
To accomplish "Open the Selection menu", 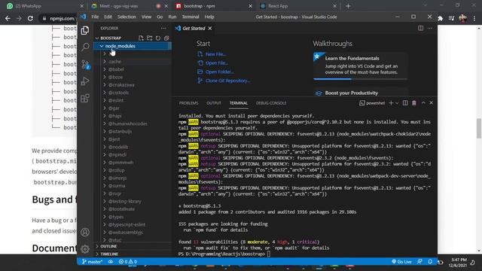I will 127,17.
